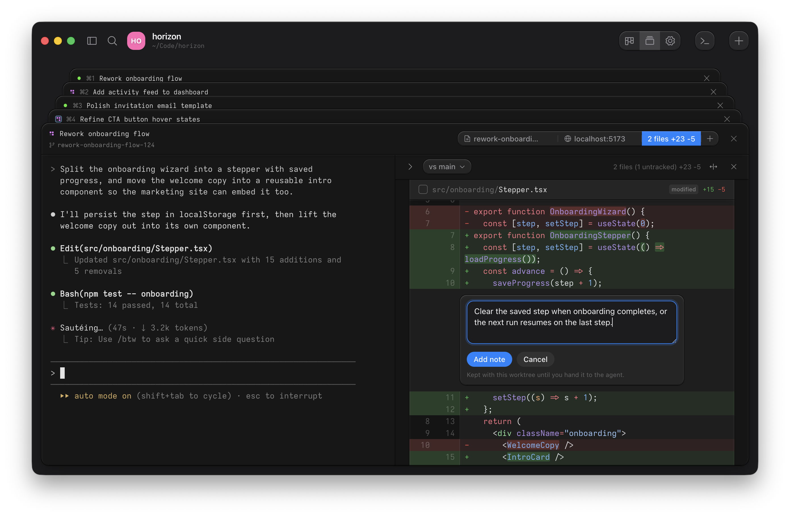
Task: Open the vs main comparison dropdown
Action: (x=447, y=166)
